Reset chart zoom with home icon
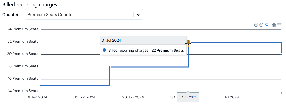 pyautogui.click(x=274, y=25)
